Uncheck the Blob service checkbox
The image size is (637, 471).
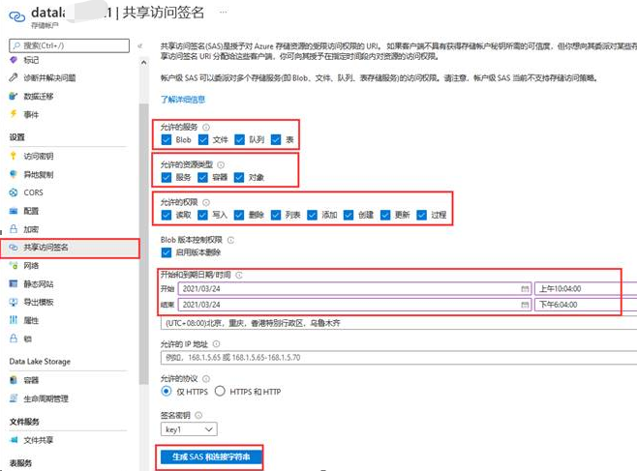tap(167, 139)
